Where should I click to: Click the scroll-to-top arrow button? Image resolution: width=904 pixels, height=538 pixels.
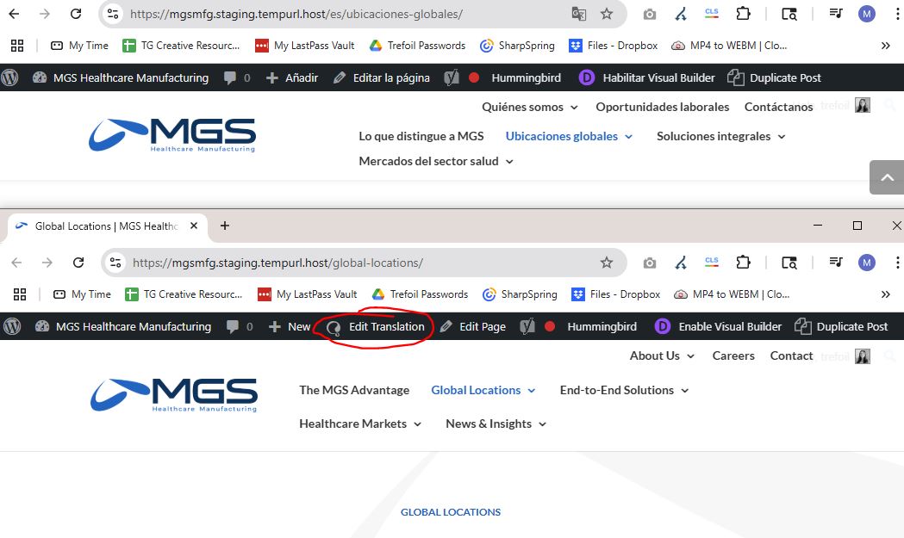888,177
